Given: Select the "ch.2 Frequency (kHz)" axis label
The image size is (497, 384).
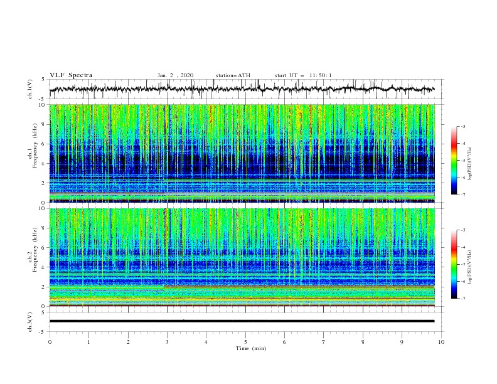Looking at the screenshot, I should point(33,250).
